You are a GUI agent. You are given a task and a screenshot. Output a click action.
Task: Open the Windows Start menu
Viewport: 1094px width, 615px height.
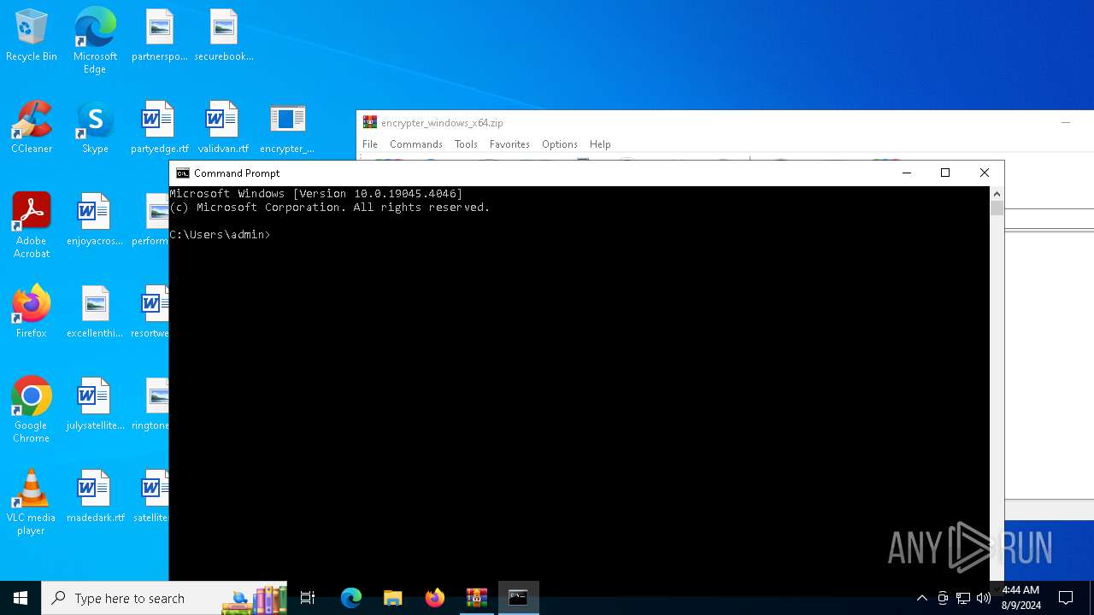coord(21,598)
